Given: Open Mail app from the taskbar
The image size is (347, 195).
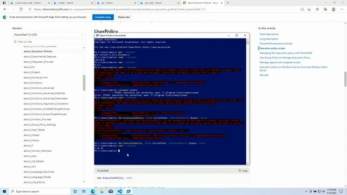Looking at the screenshot, I should [x=111, y=191].
